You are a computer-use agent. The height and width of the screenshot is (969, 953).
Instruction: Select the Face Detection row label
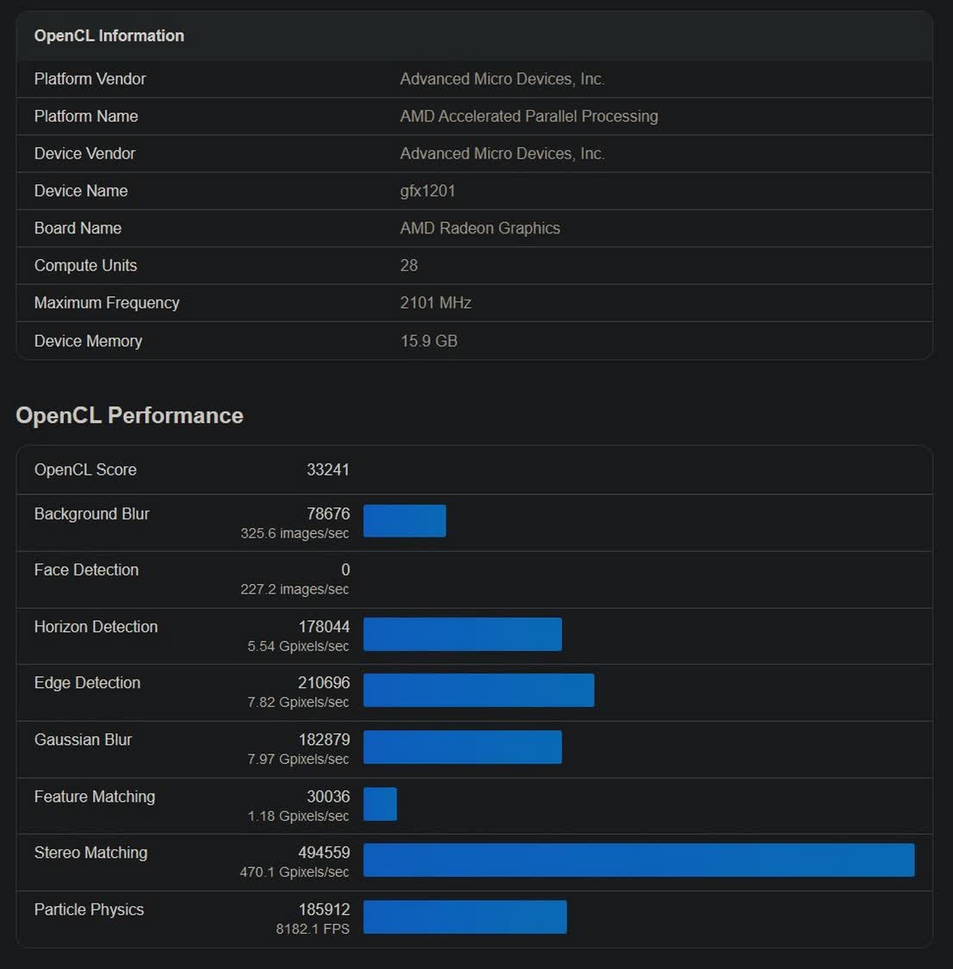click(x=86, y=569)
